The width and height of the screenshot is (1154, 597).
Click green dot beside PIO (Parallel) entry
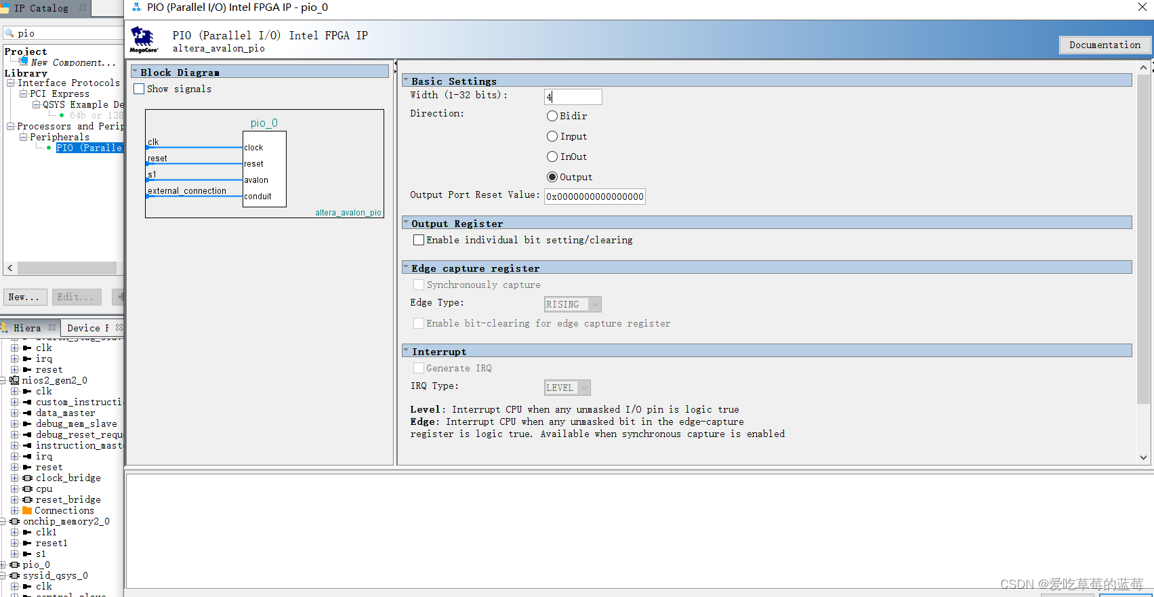point(49,148)
